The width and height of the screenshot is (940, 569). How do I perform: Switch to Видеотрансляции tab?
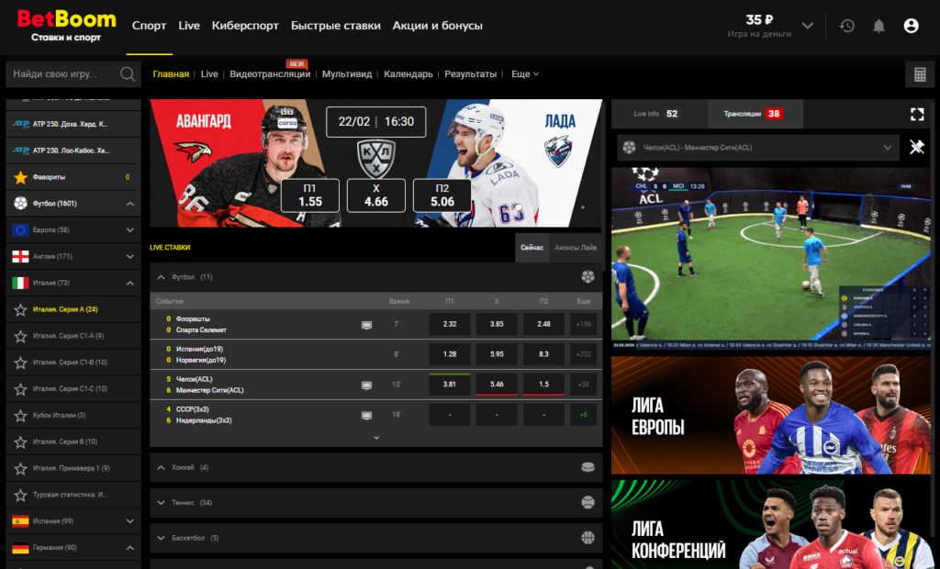(270, 73)
